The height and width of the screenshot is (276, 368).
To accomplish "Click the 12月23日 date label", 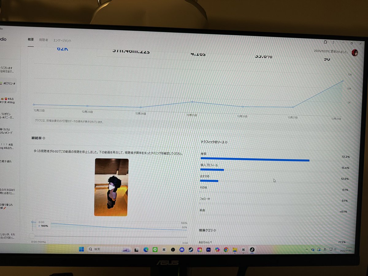I will 87,112.
